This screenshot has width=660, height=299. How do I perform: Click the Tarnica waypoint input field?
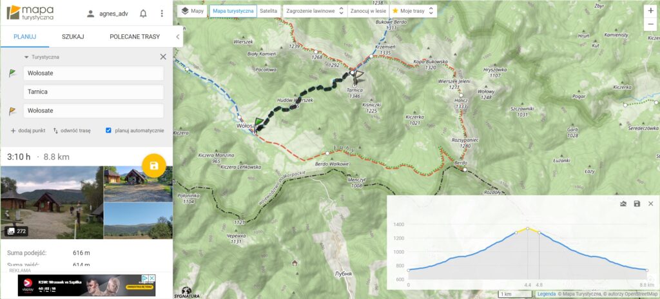93,92
